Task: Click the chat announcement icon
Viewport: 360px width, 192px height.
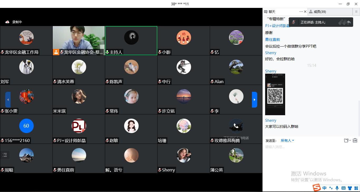Action: [355, 140]
